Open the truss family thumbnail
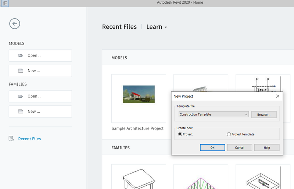The image size is (294, 189). (201, 177)
